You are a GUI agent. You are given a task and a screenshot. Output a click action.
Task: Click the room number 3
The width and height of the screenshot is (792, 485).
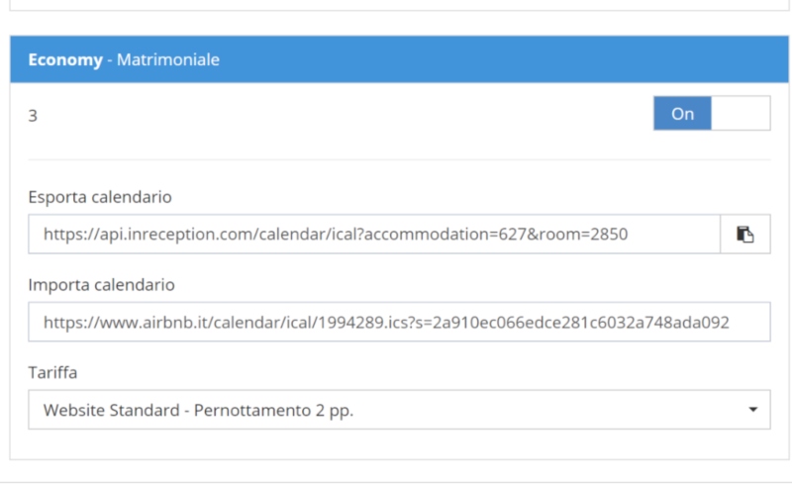pos(33,116)
